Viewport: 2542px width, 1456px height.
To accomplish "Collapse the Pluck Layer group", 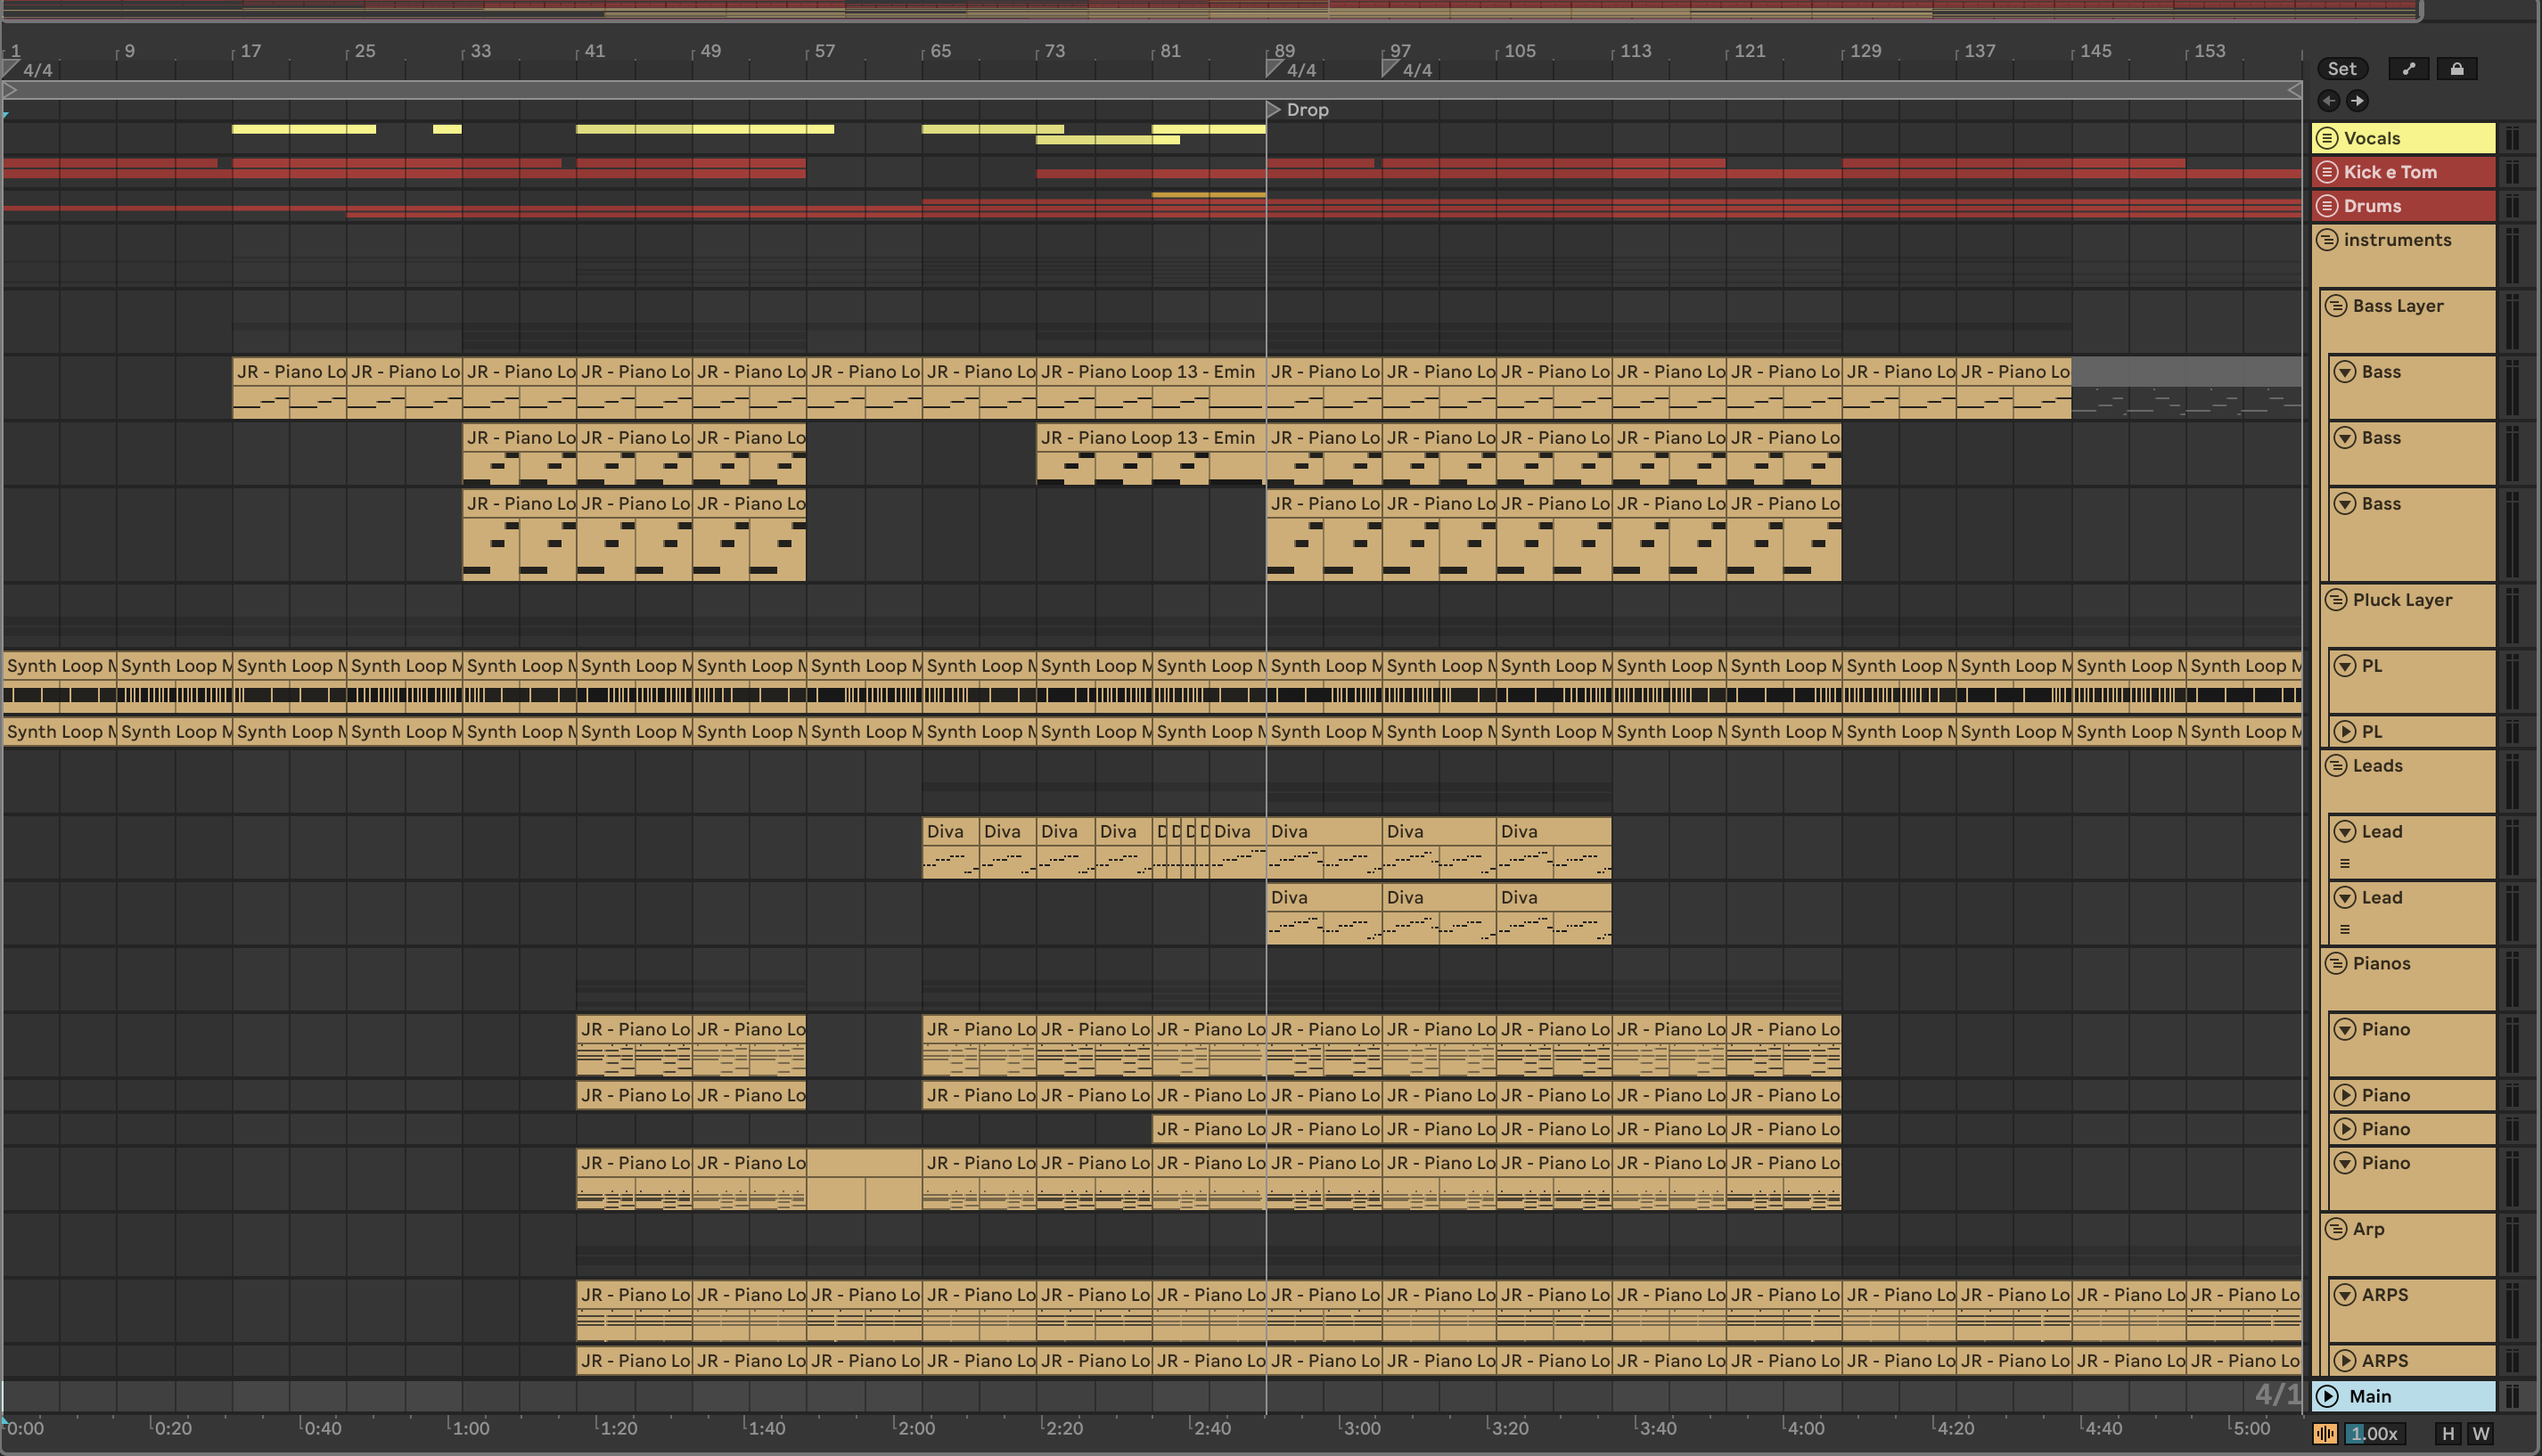I will [x=2336, y=600].
